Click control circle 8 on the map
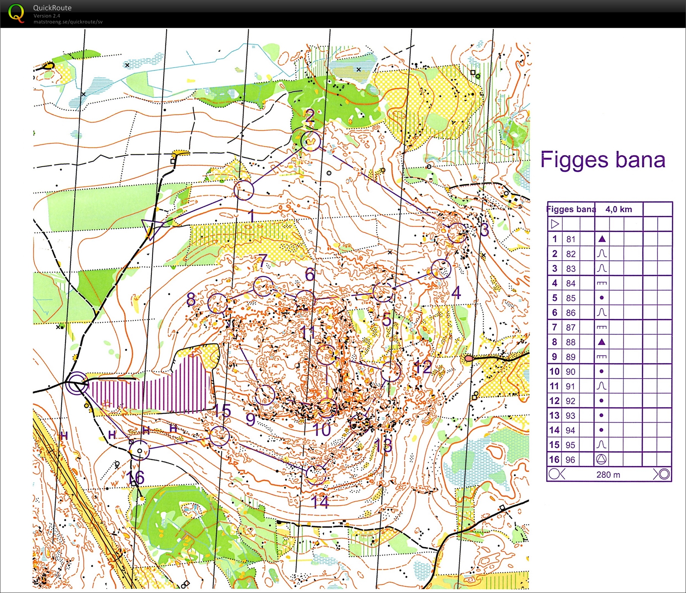Viewport: 686px width, 593px height. pyautogui.click(x=218, y=304)
